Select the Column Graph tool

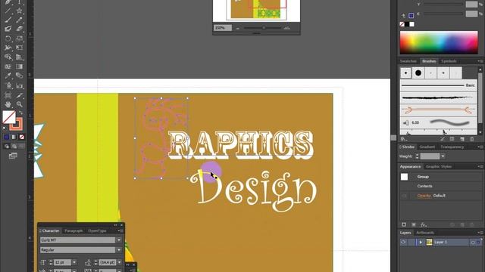pyautogui.click(x=19, y=85)
